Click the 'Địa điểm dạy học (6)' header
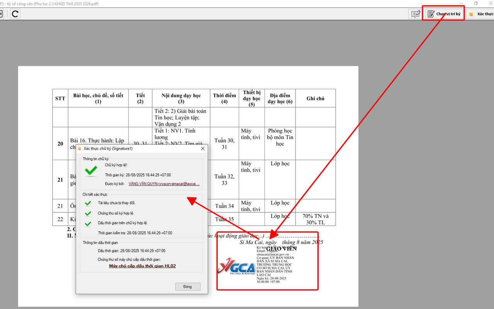This screenshot has height=309, width=494. pos(280,98)
